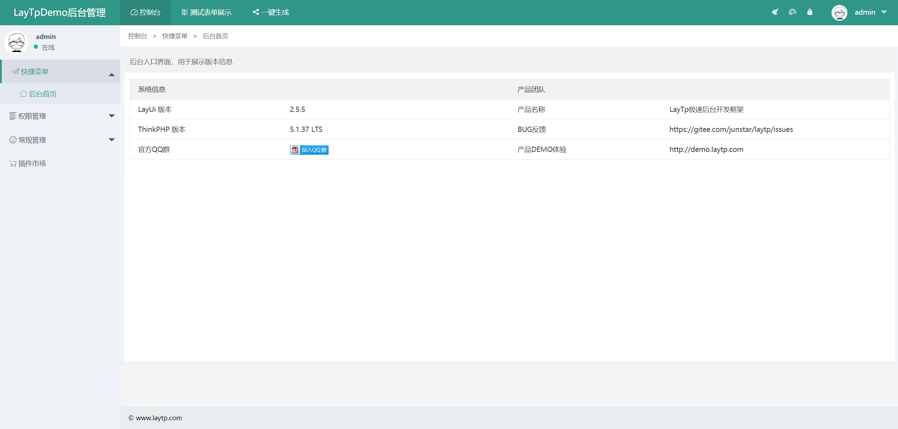Select the 权限管理 sidebar menu
This screenshot has height=429, width=898.
[x=60, y=116]
